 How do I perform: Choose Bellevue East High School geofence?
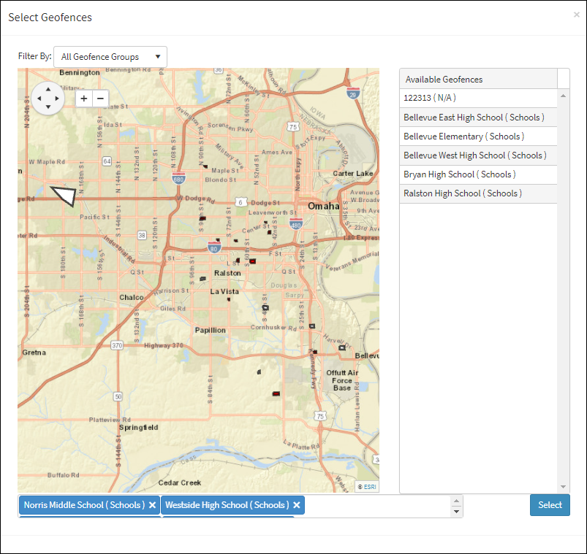[x=474, y=118]
